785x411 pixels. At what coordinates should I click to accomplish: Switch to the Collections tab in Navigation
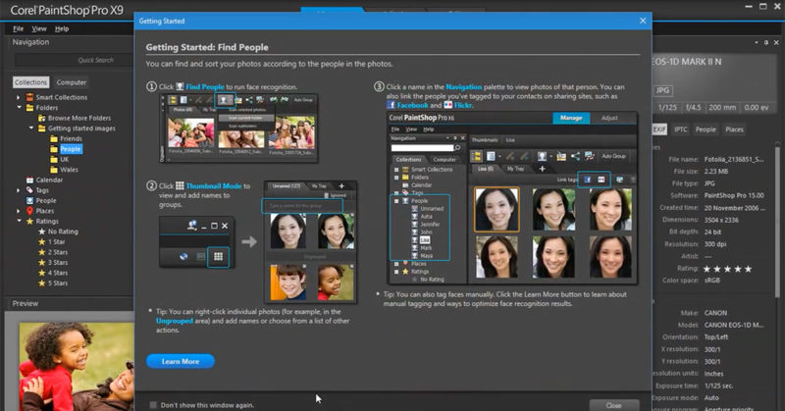(x=31, y=82)
